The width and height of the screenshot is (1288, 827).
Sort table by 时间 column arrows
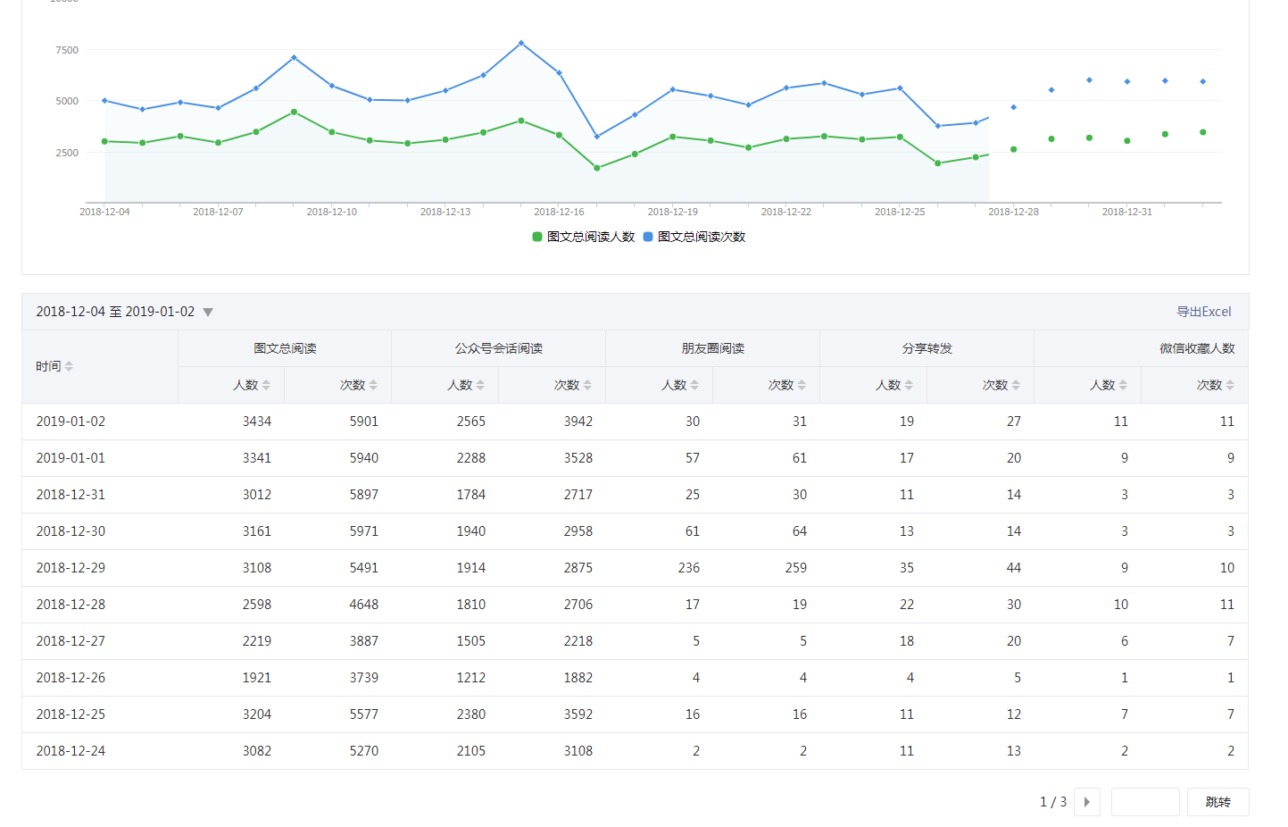click(x=69, y=367)
